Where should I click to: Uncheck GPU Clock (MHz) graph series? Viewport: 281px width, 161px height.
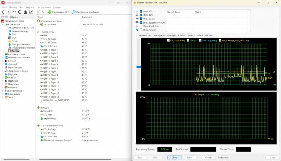pos(200,41)
